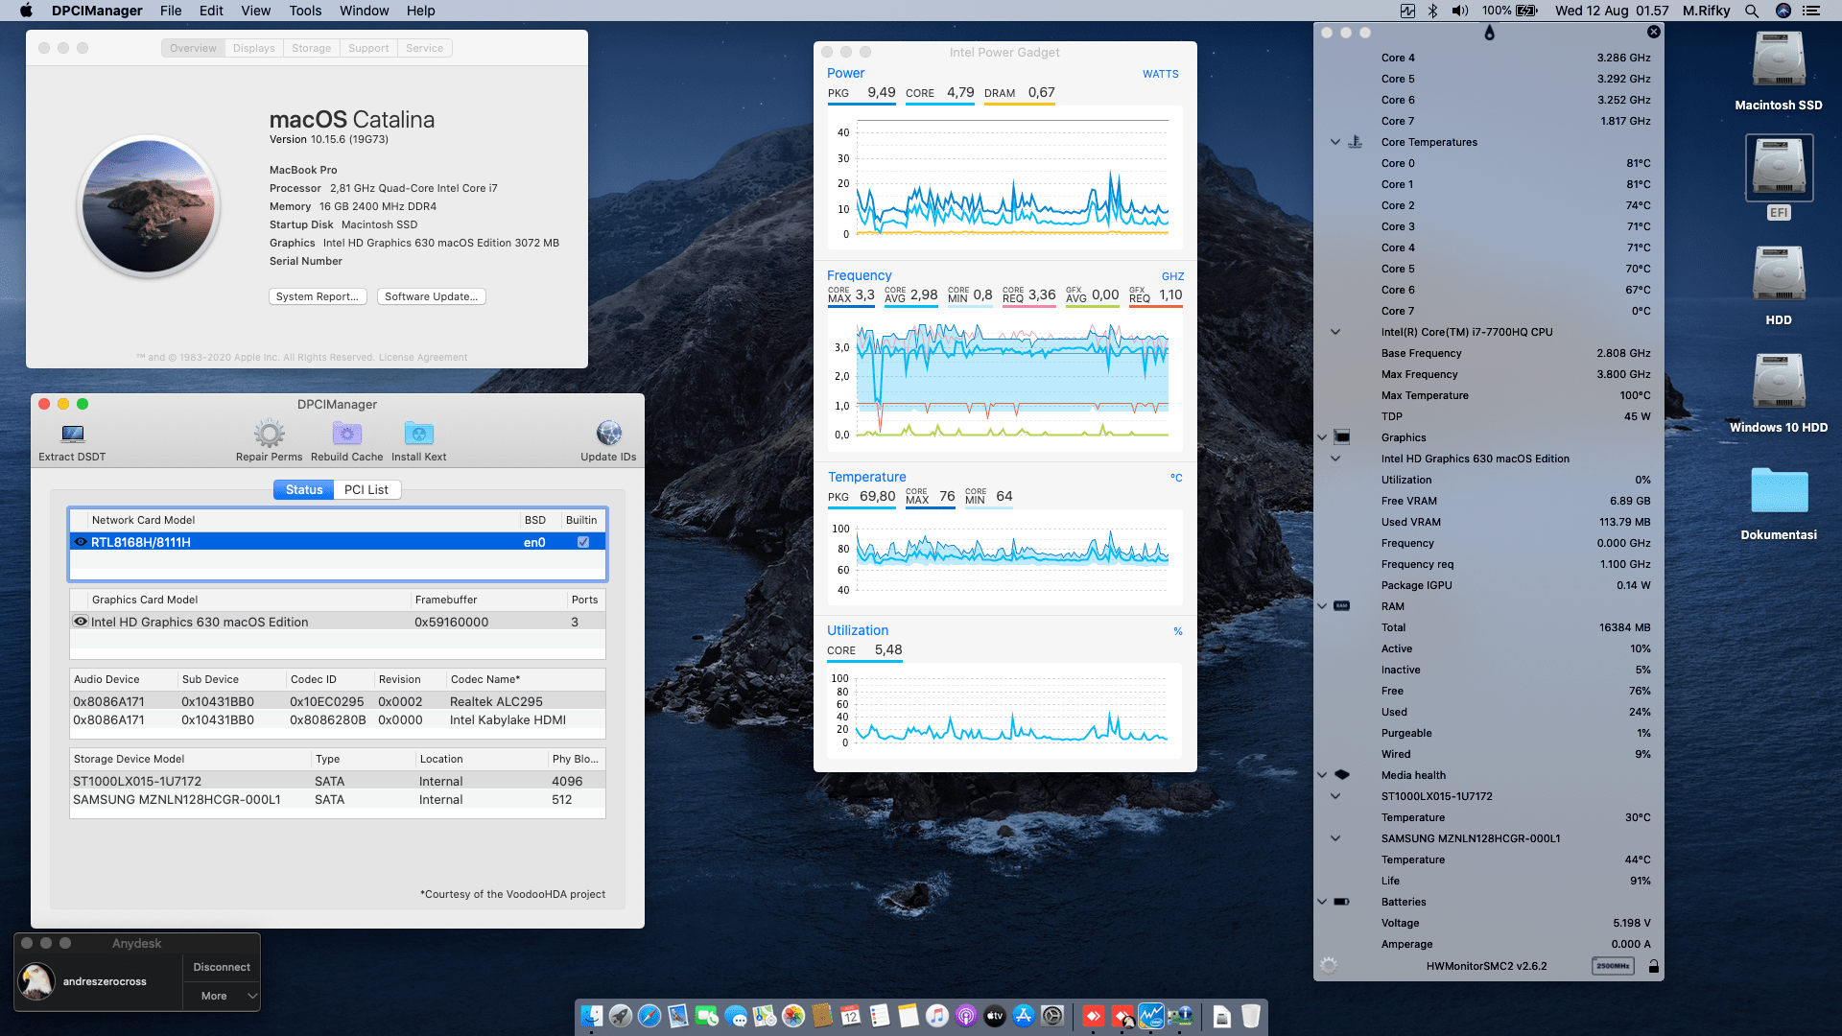Click the System Report button
Screen dimensions: 1842x1036
coord(317,296)
